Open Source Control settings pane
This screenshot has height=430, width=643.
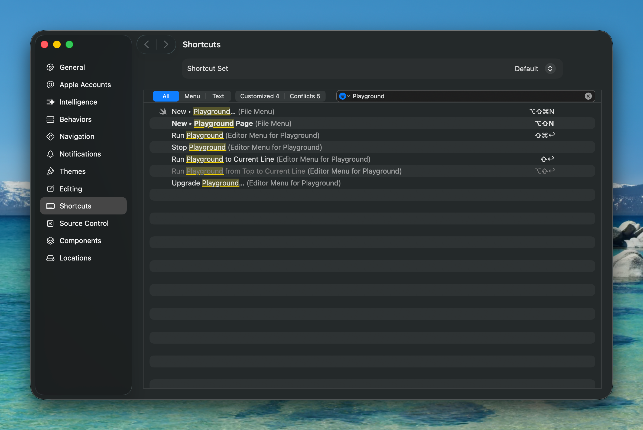click(x=83, y=223)
